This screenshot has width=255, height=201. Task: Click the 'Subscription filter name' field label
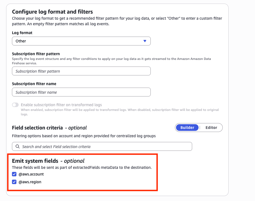34,84
